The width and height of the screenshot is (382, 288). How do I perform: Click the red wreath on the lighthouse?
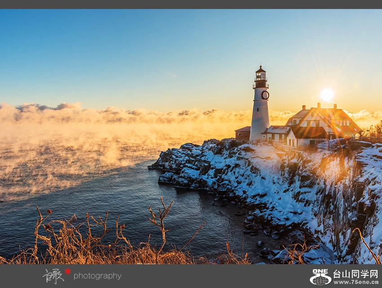click(265, 95)
